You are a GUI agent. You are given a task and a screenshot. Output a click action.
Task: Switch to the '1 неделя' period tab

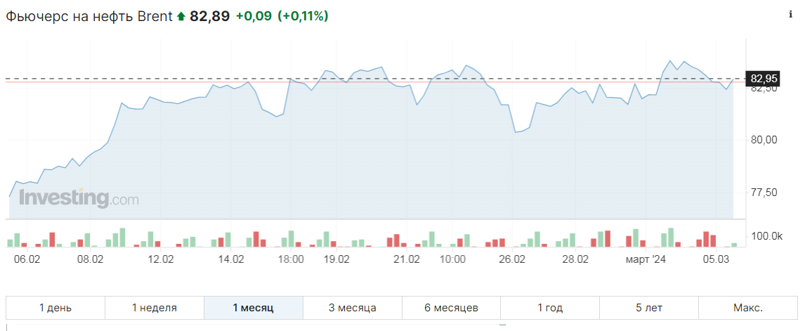pyautogui.click(x=155, y=308)
